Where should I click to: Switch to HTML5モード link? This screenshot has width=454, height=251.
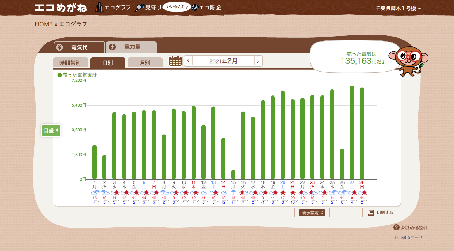(x=409, y=237)
